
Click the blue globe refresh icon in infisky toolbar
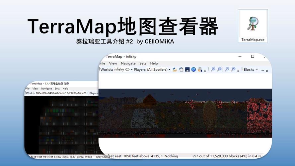[193, 69]
